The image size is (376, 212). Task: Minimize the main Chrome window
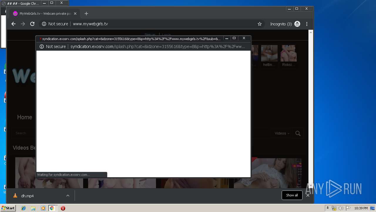pyautogui.click(x=289, y=9)
